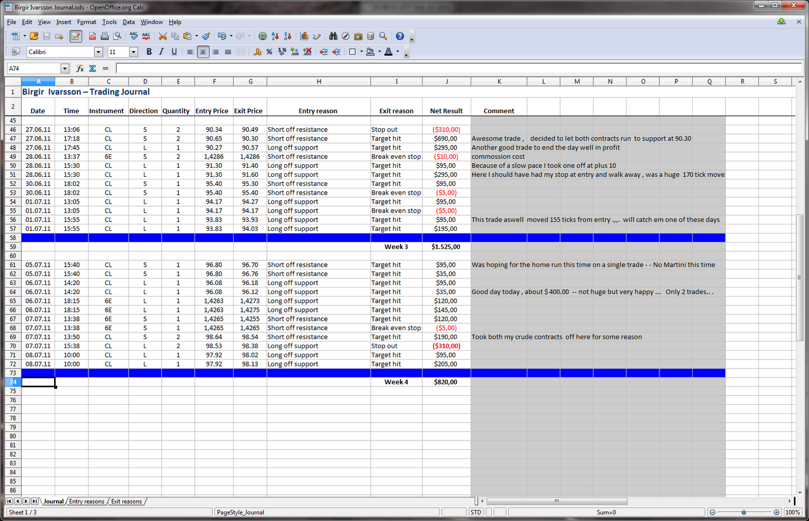Expand the Font Name dropdown

click(x=99, y=52)
